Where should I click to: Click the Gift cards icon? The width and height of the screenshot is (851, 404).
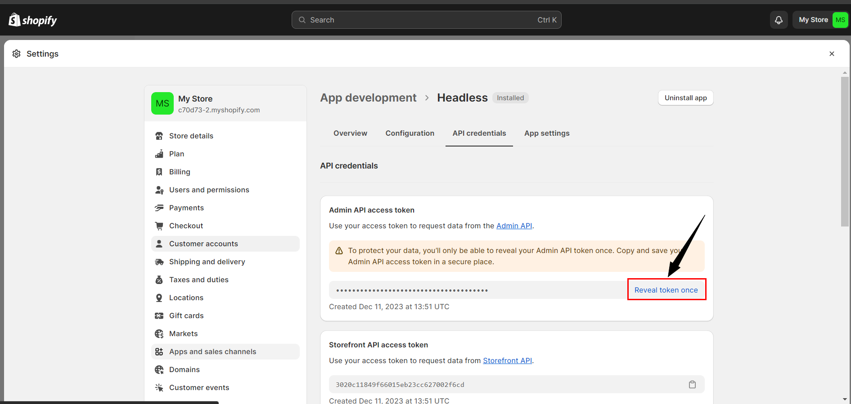(x=159, y=316)
